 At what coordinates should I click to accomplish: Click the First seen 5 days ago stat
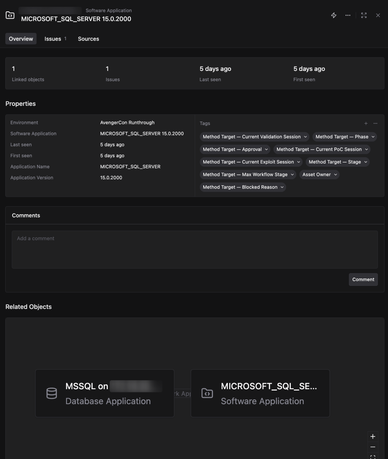coord(309,73)
